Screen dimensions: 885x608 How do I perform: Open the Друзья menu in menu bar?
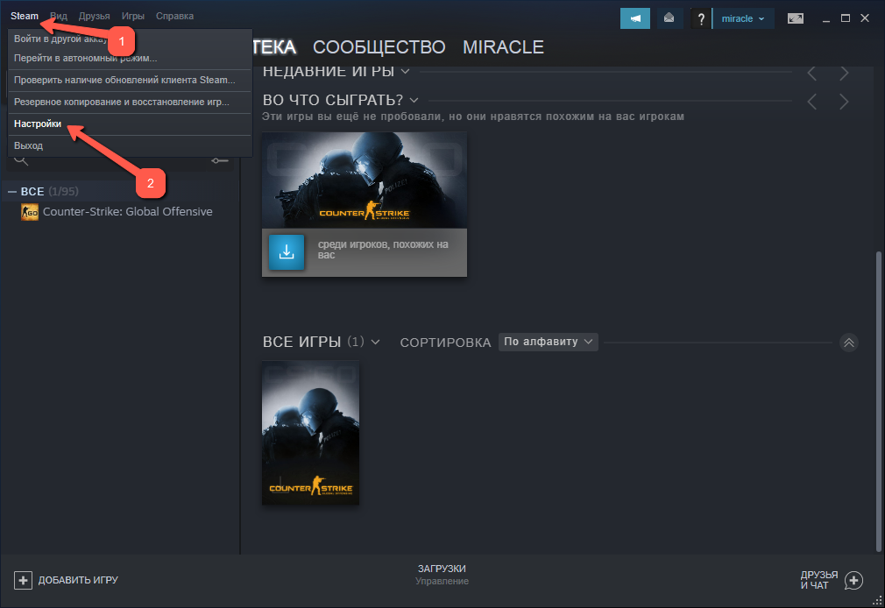(94, 17)
